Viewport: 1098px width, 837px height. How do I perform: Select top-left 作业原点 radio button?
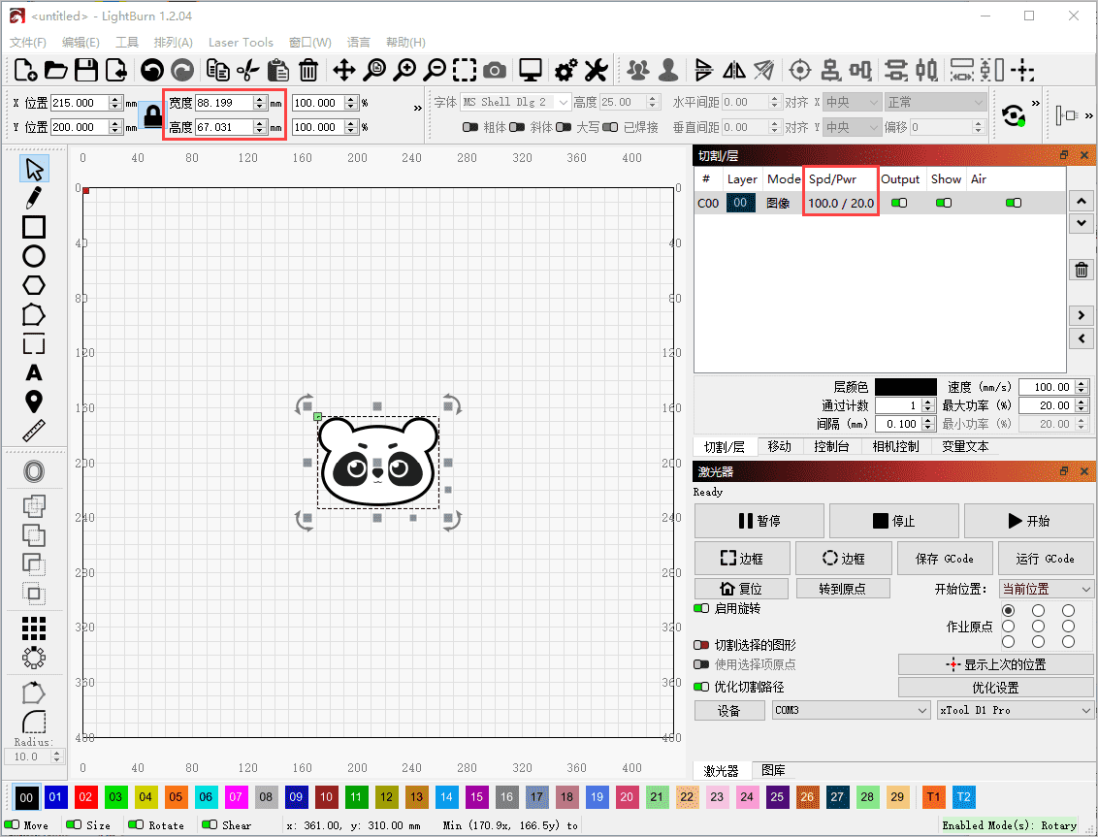point(1009,610)
